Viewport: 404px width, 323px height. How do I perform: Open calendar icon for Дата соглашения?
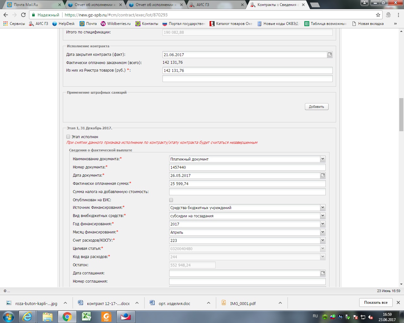click(323, 273)
